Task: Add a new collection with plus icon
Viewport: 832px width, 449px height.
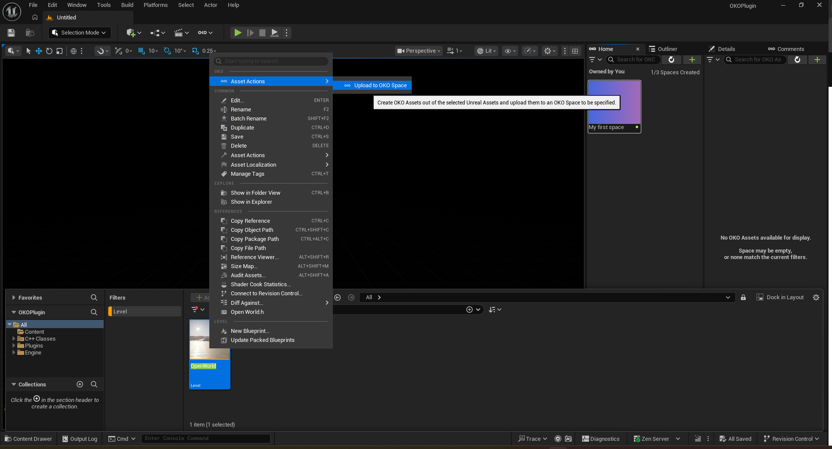Action: click(80, 385)
